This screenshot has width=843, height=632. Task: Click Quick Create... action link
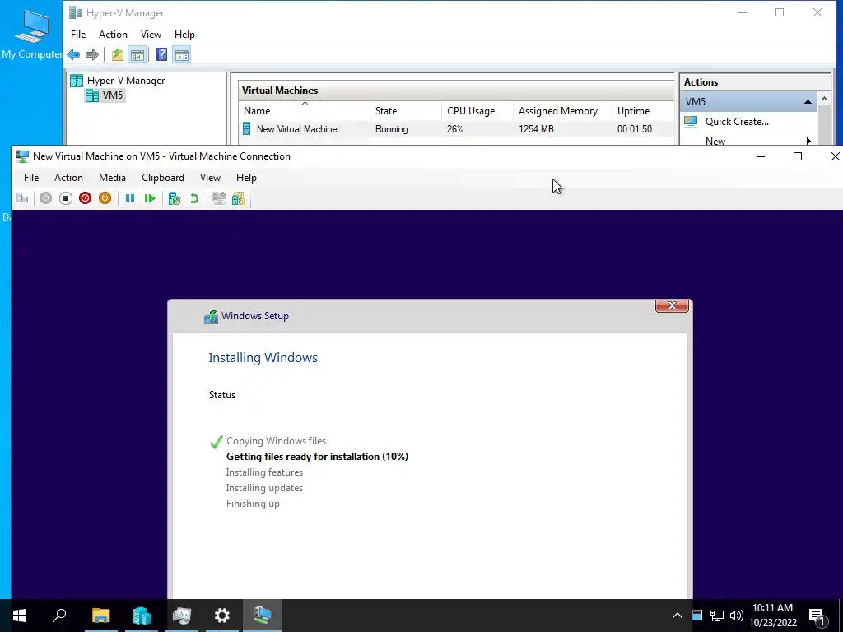[x=737, y=122]
